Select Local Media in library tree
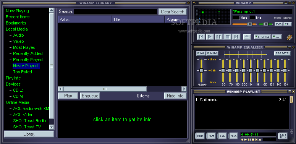This screenshot has width=296, height=144. 17,29
